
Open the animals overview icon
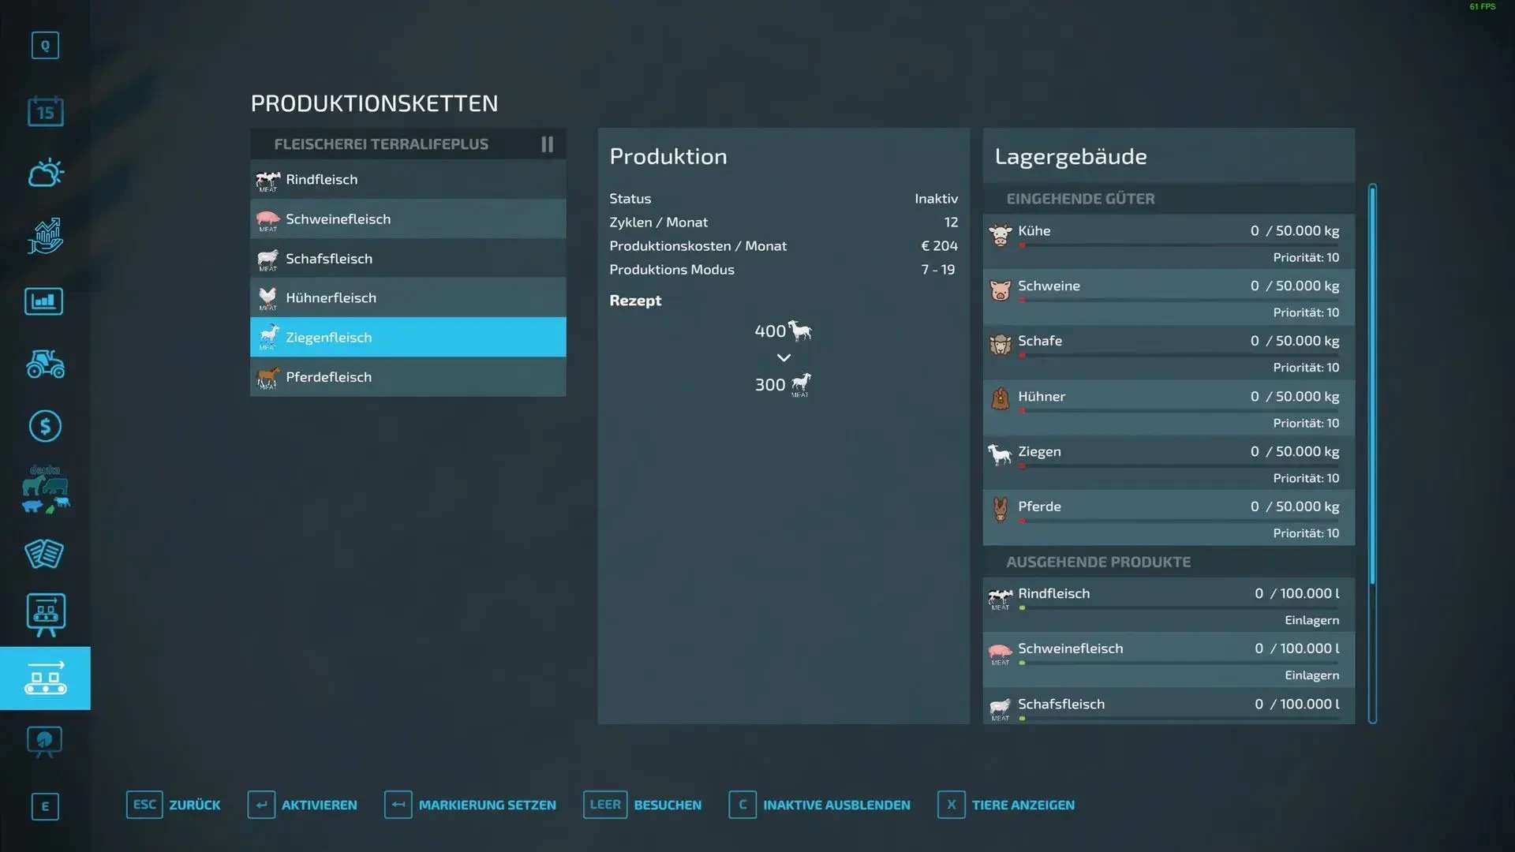(x=45, y=489)
